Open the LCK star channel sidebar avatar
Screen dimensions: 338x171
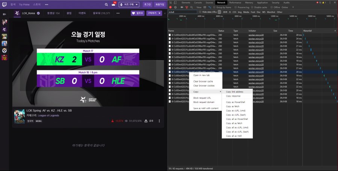click(x=4, y=29)
